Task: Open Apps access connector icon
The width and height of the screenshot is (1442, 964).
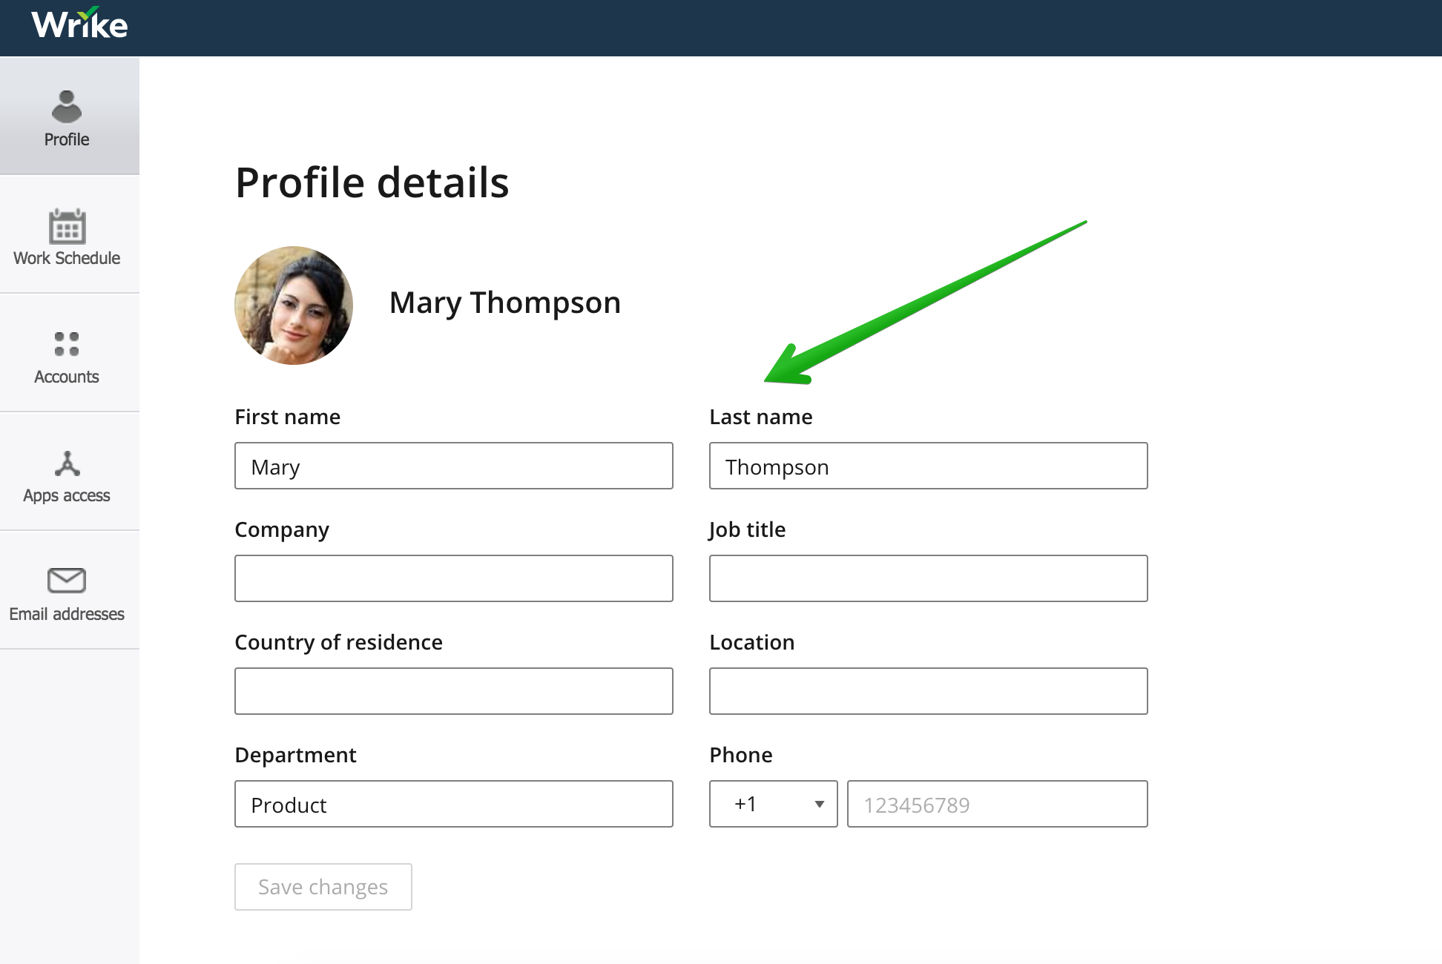Action: (67, 463)
